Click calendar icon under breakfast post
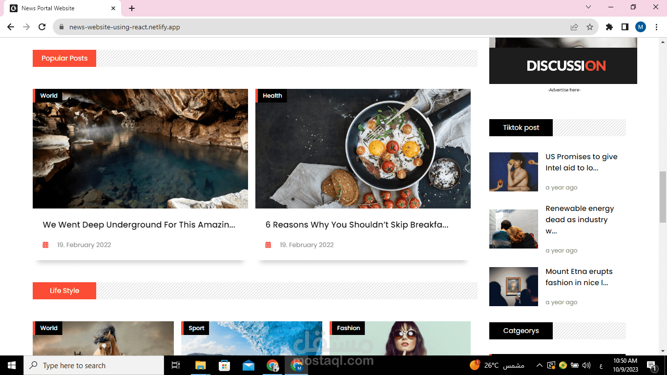This screenshot has height=375, width=667. [x=268, y=245]
